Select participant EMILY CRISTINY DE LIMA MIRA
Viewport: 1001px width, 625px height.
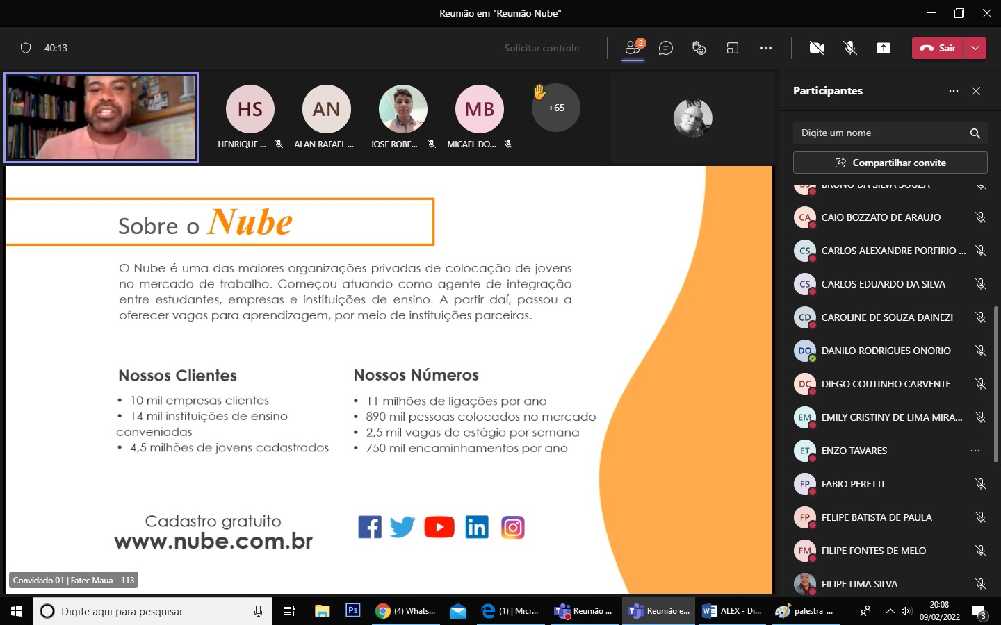coord(890,417)
